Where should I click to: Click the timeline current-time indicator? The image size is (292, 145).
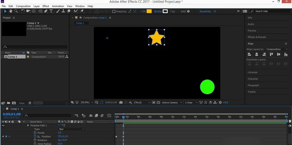pyautogui.click(x=123, y=117)
